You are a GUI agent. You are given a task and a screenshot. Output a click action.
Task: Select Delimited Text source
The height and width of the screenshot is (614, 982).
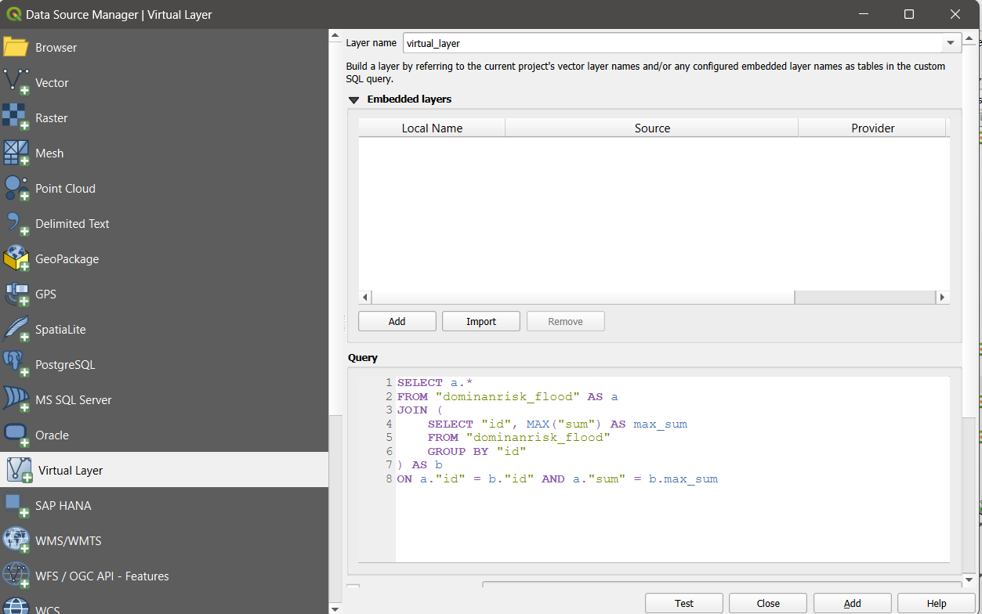(x=71, y=224)
